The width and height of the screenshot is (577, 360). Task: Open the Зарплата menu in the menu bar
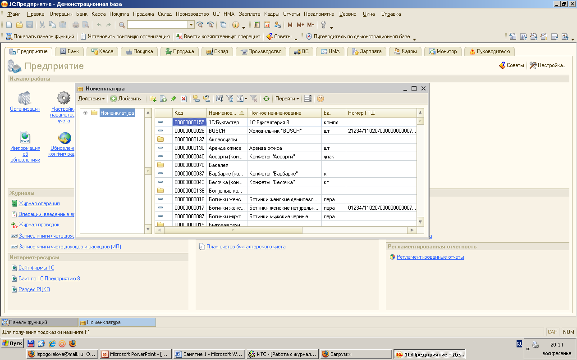249,14
